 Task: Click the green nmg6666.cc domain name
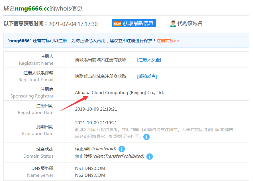(32, 9)
